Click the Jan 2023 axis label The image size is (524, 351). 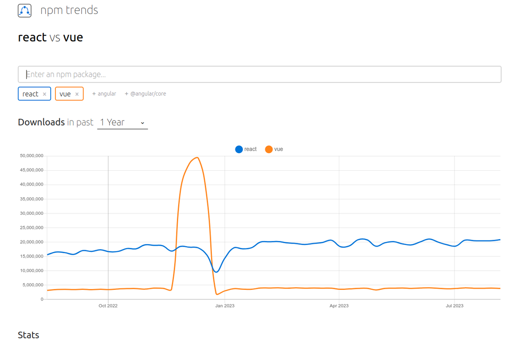click(225, 306)
